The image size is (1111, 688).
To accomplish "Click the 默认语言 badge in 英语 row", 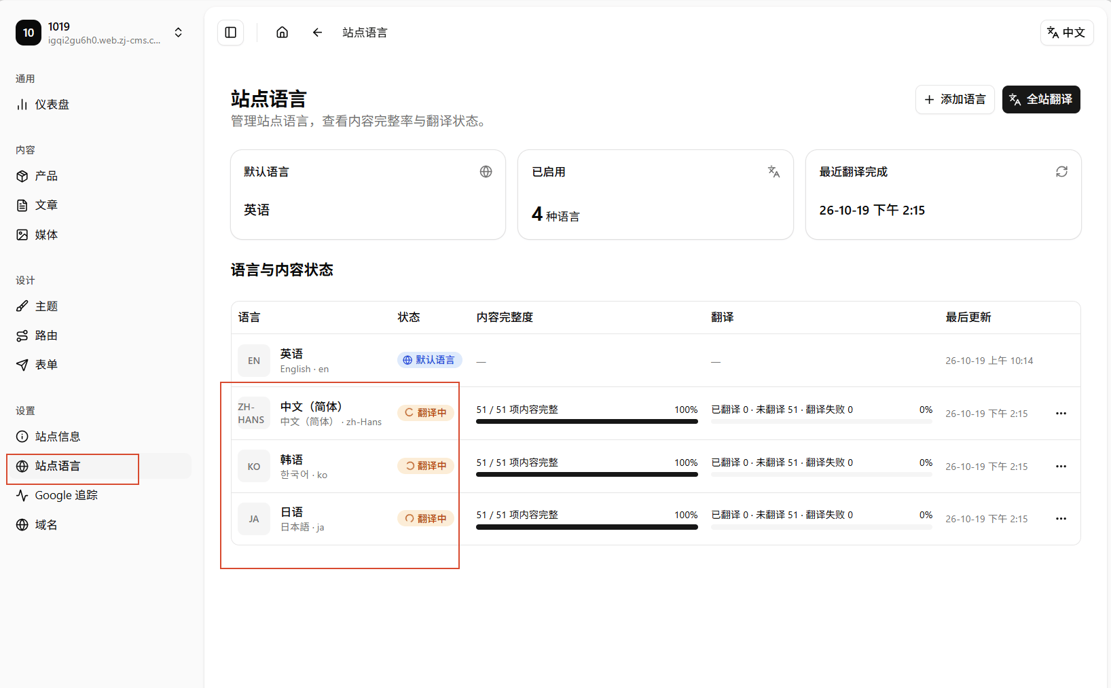I will pyautogui.click(x=429, y=360).
